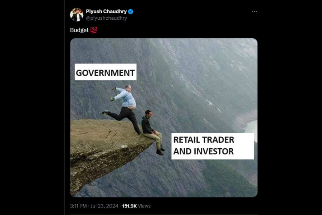Click the GOVERNMENT label in the meme

tap(105, 72)
